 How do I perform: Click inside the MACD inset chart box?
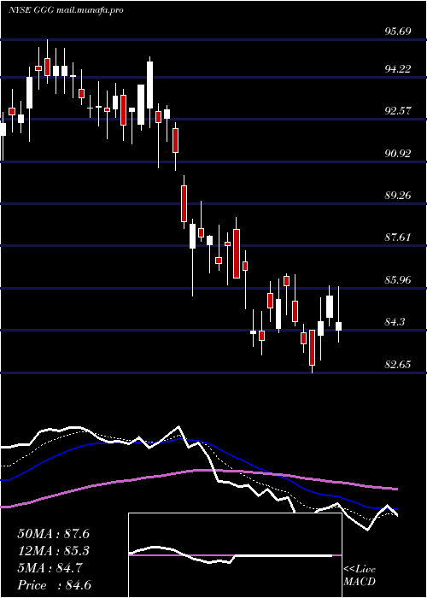(x=235, y=555)
